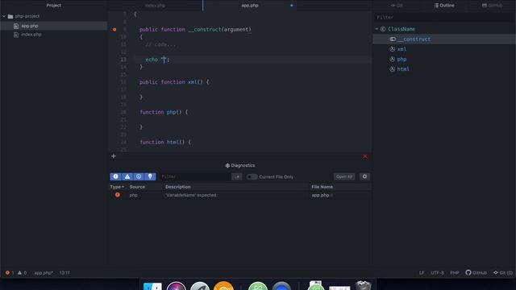Screen dimensions: 516x290
Task: Click the red error marker in editor gutter
Action: tap(114, 30)
